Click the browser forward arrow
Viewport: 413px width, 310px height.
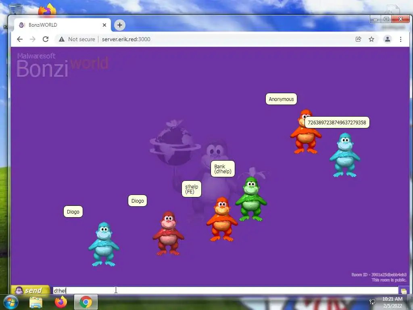coord(33,39)
